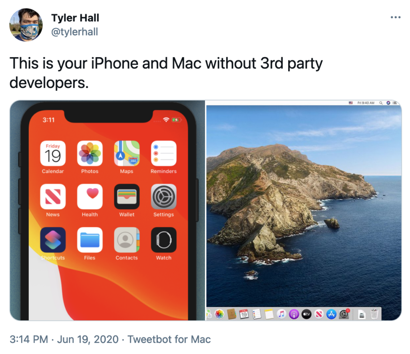Click Spotlight search in Mac menu bar

coord(381,103)
